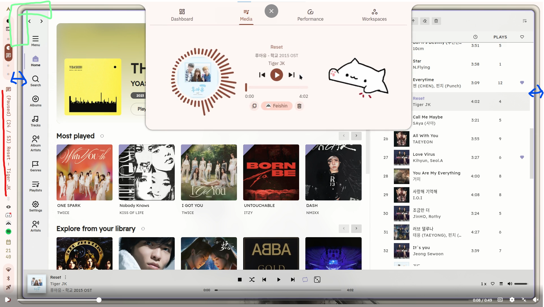Image resolution: width=544 pixels, height=307 pixels.
Task: Click the mute volume speaker icon
Action: tap(510, 284)
